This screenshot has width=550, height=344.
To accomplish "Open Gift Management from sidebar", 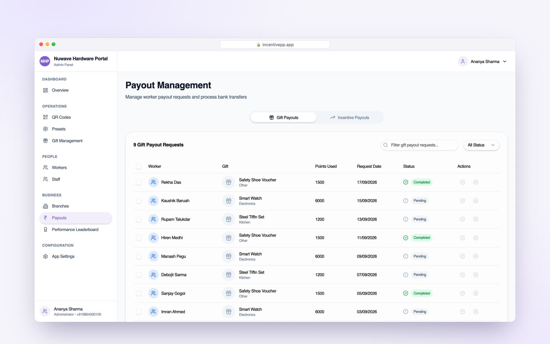I will (76, 141).
